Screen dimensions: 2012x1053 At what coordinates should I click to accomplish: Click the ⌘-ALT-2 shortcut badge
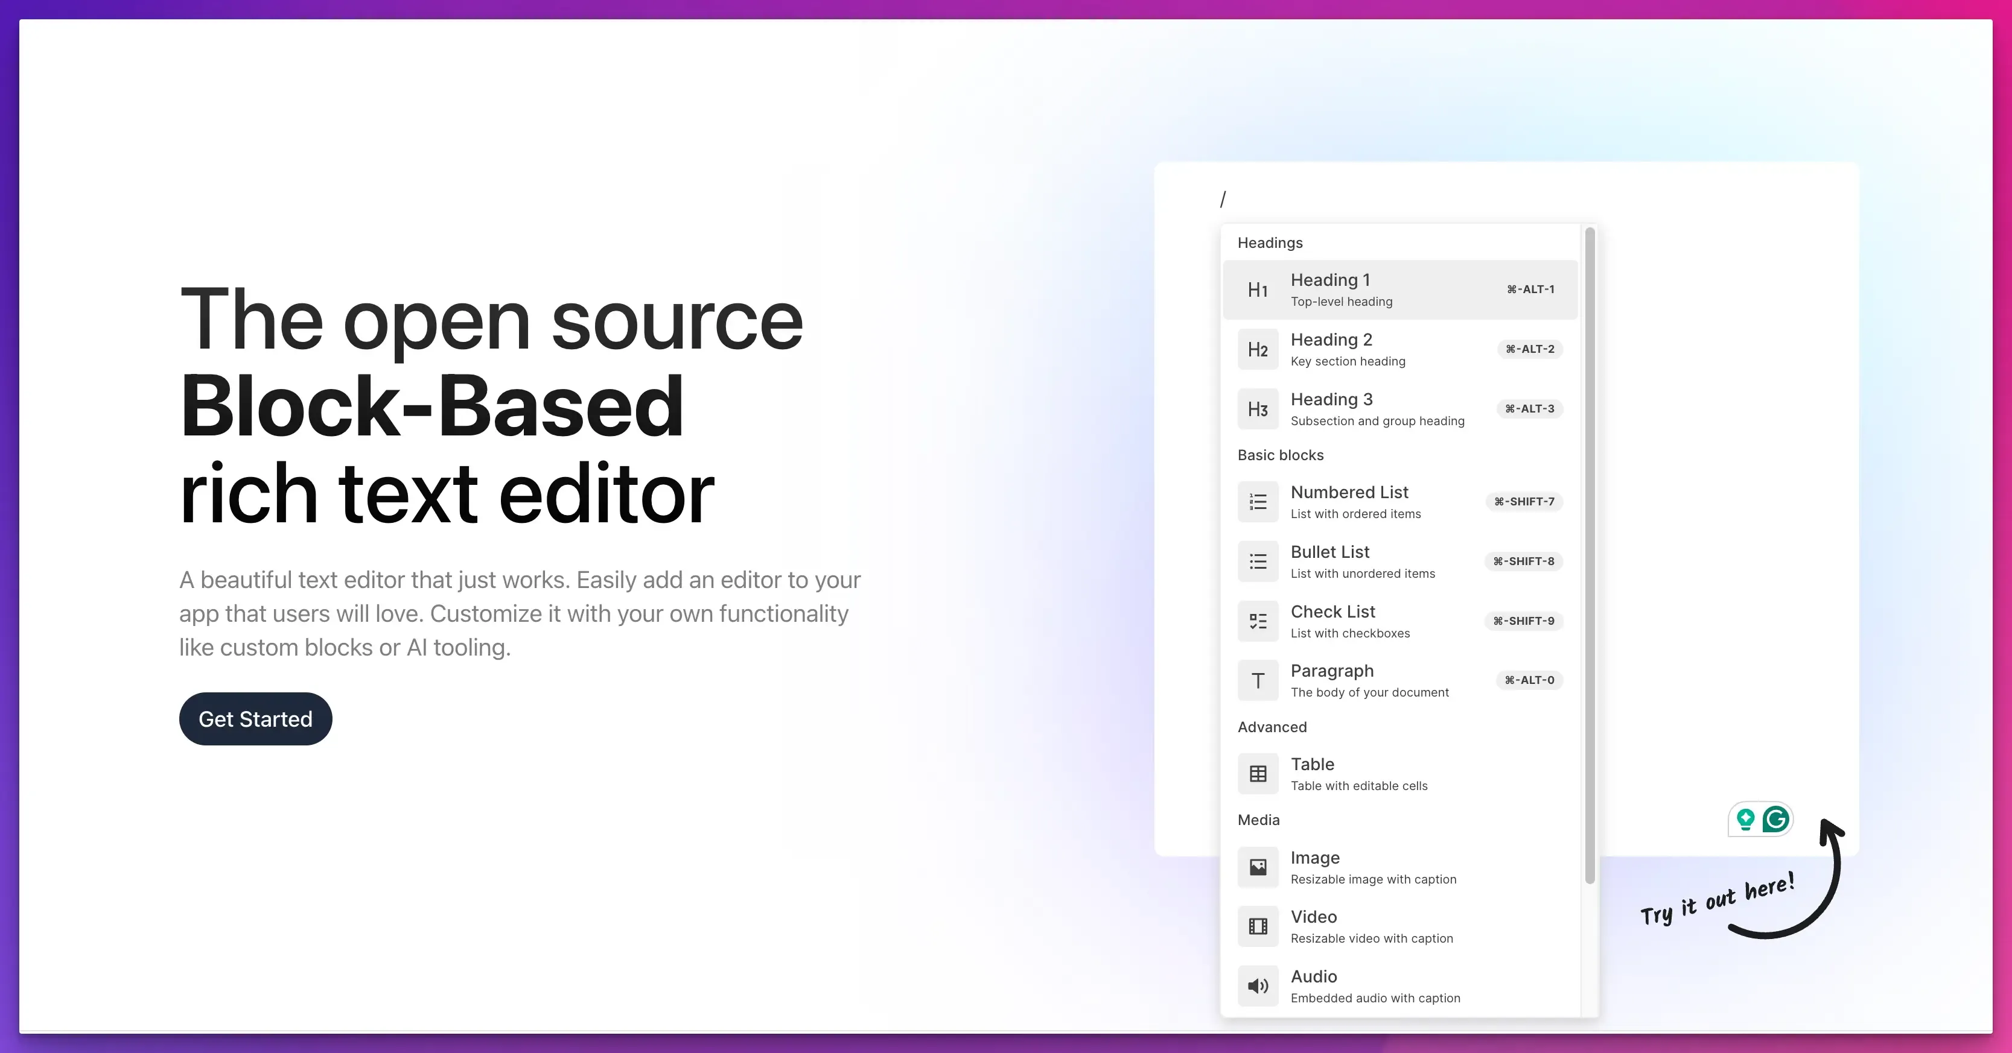[1530, 349]
